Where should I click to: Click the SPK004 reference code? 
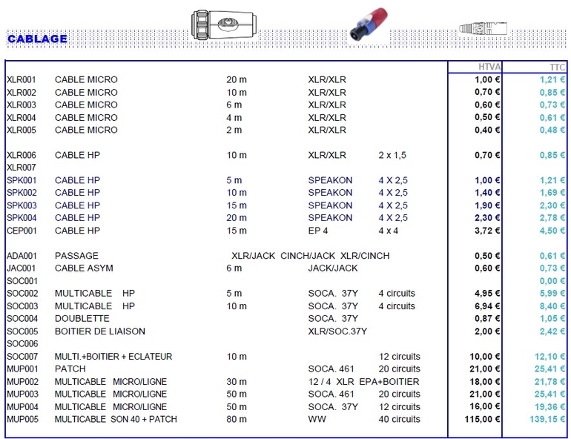(x=22, y=218)
